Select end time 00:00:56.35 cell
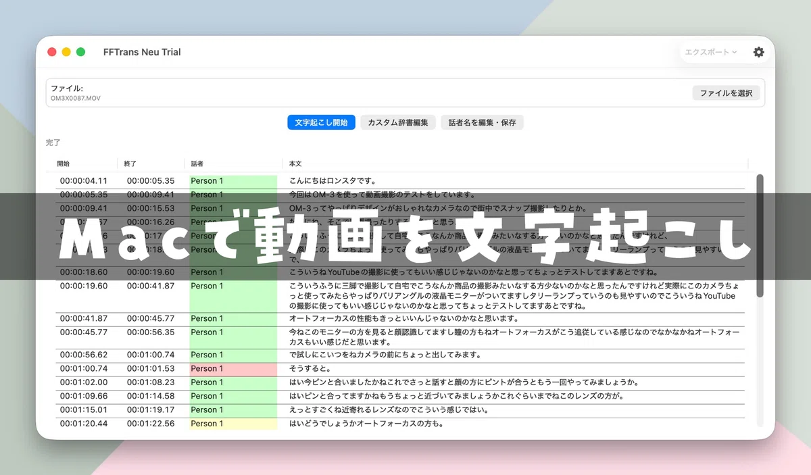811x475 pixels. coord(151,332)
